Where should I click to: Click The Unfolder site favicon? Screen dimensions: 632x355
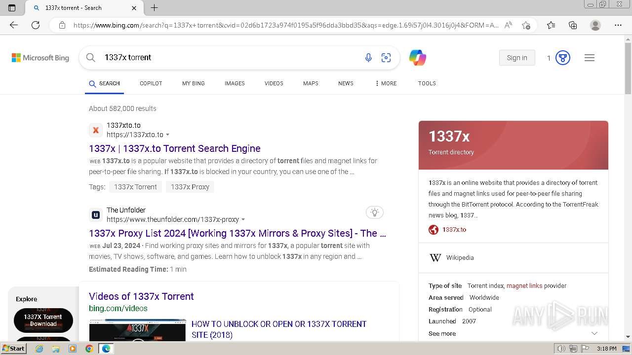[x=96, y=215]
